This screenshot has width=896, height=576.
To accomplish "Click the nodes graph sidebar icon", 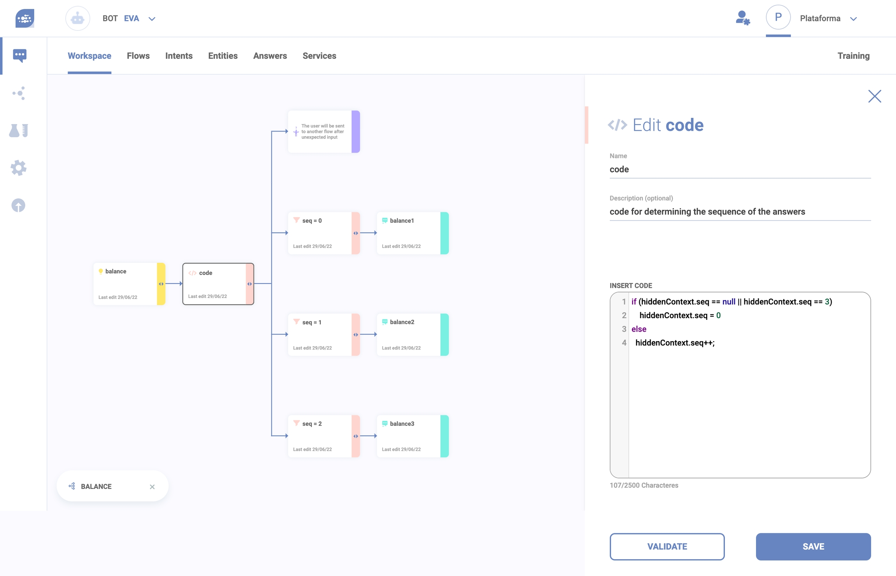I will point(19,93).
